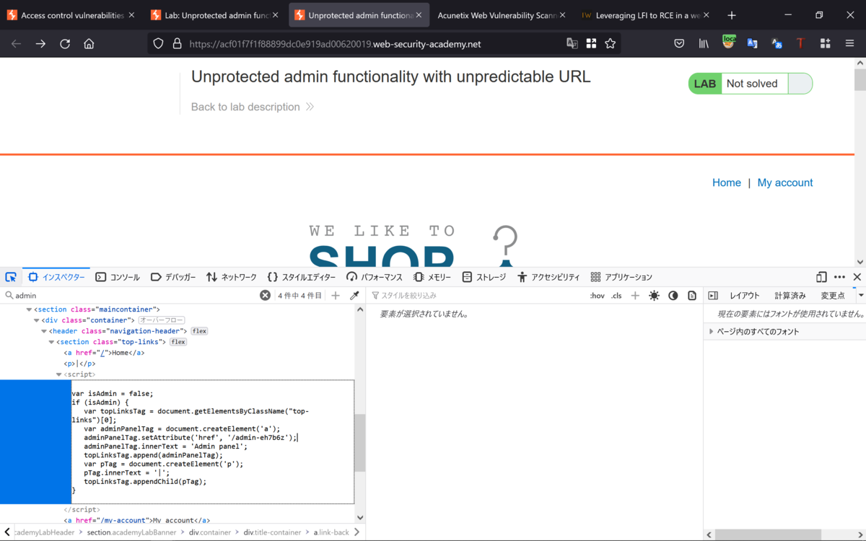
Task: Open the fox 'loca' extension icon
Action: point(729,43)
